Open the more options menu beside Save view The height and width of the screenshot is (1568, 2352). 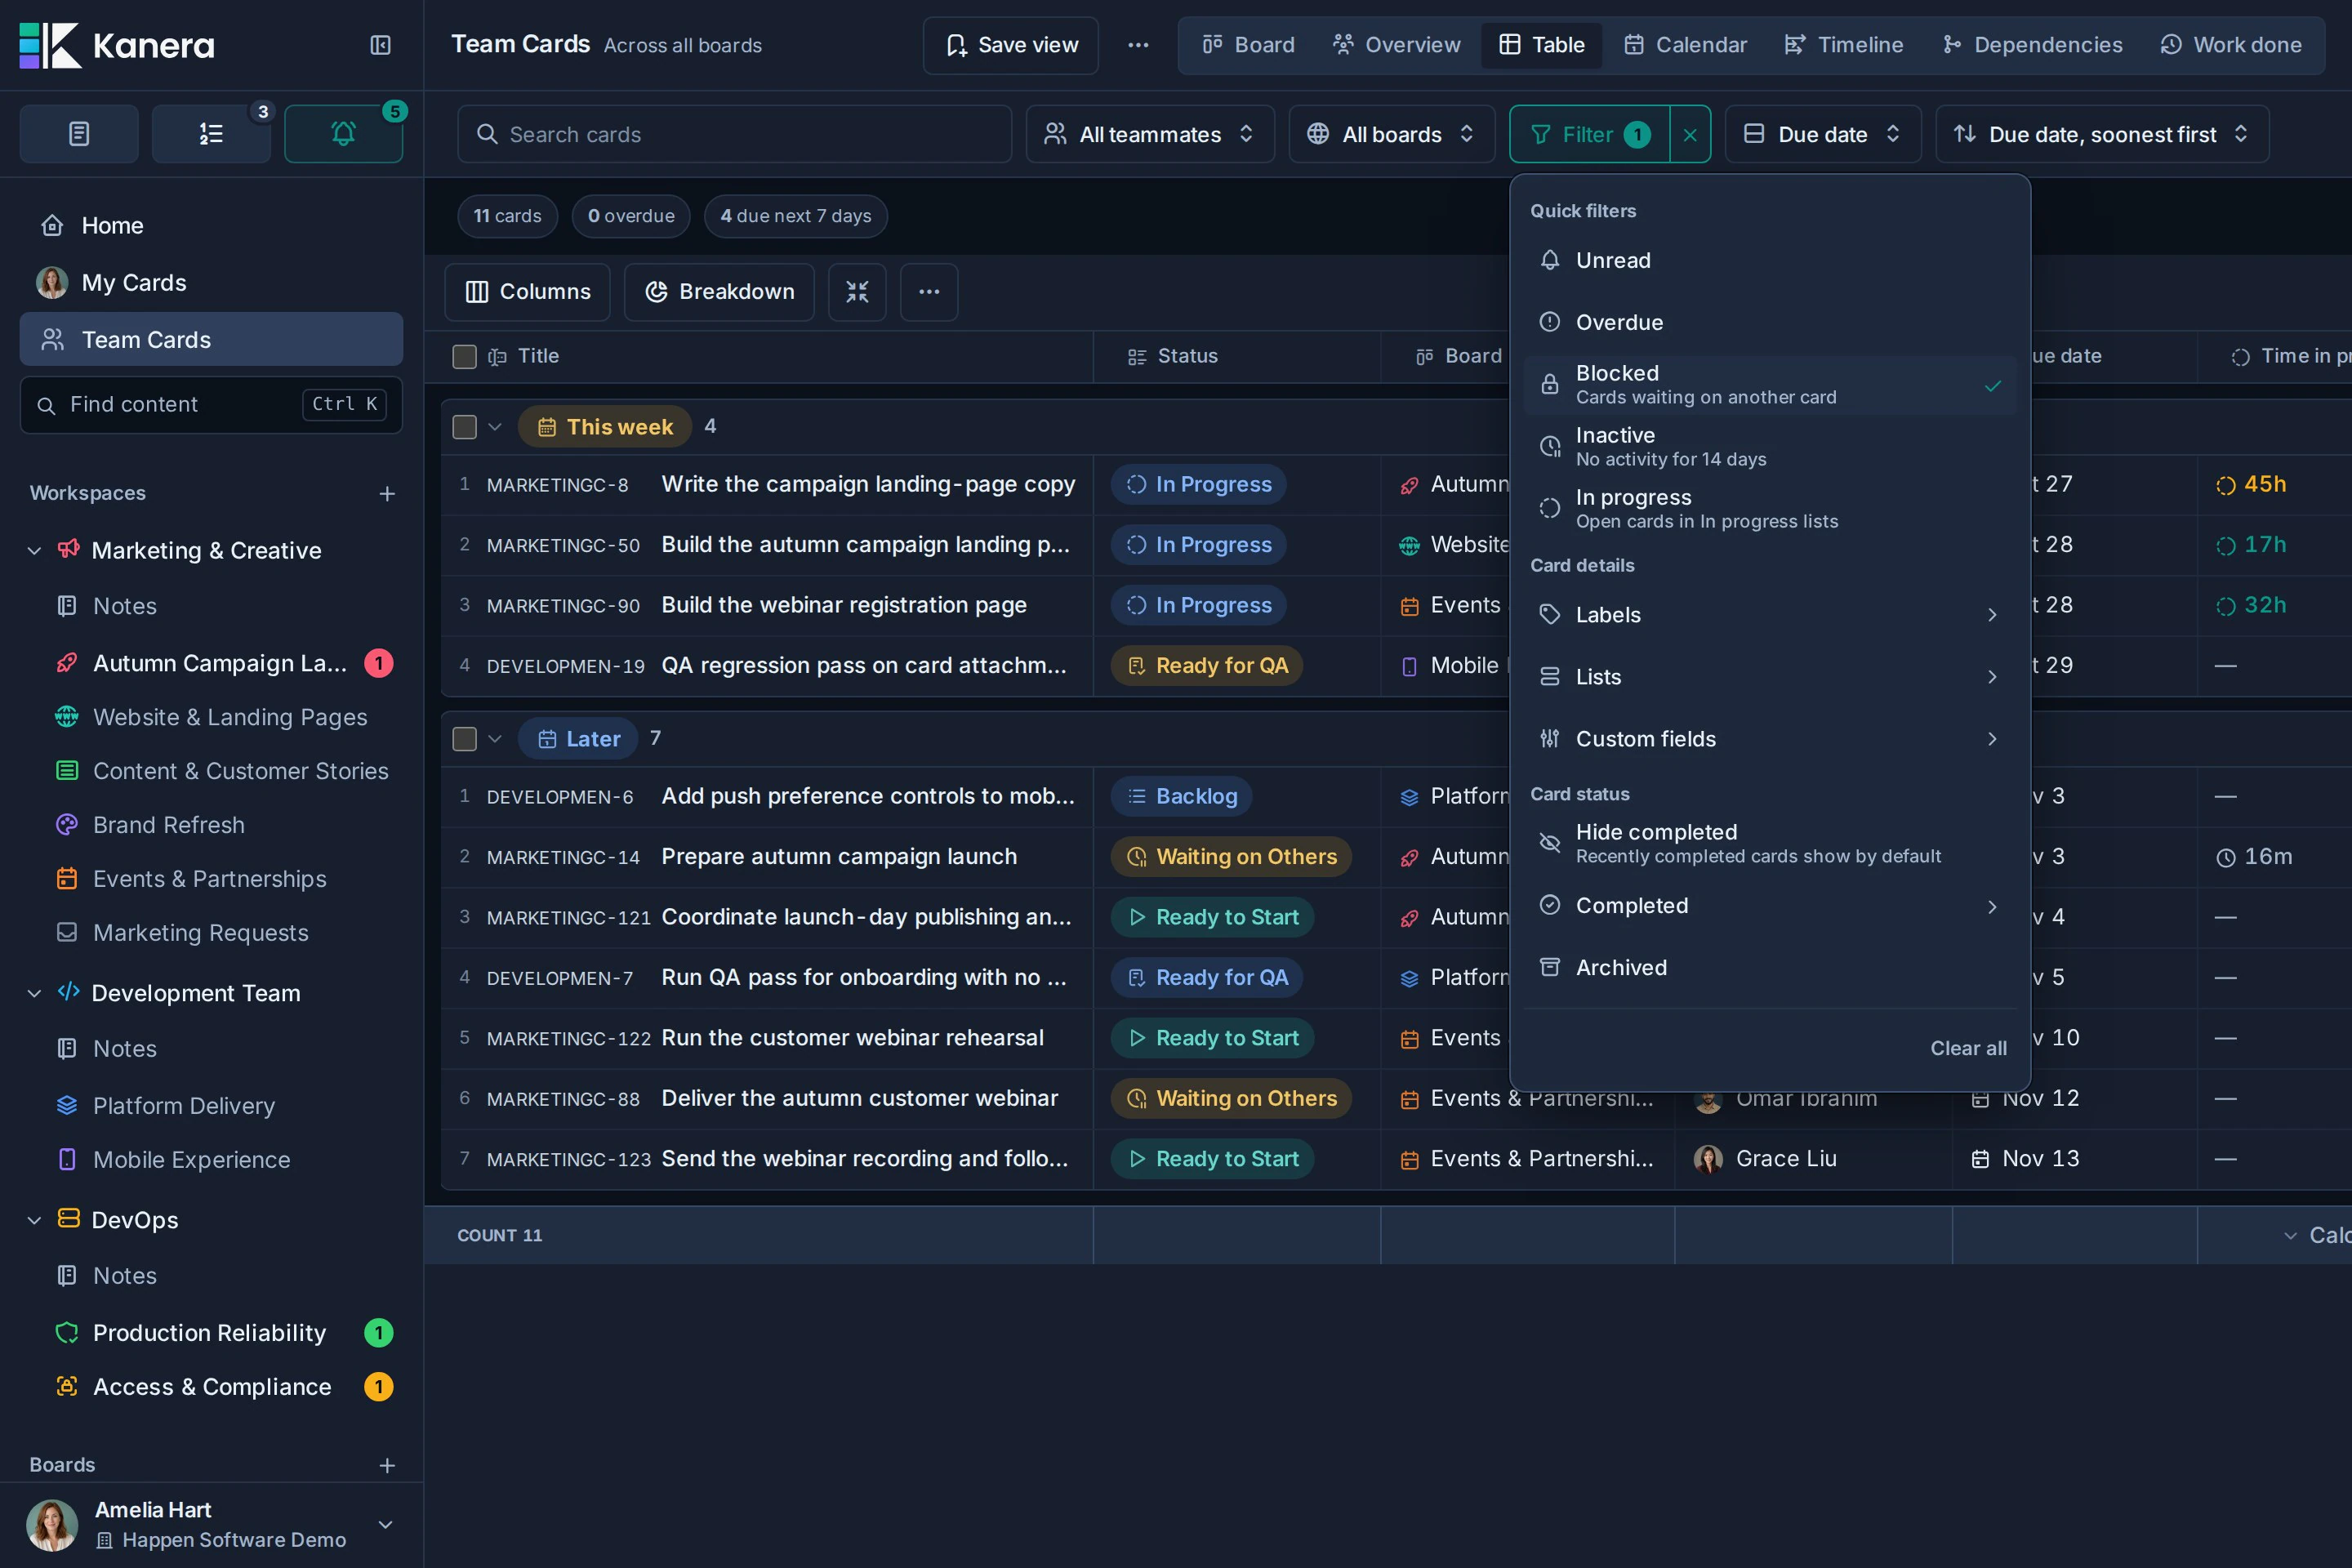point(1138,45)
